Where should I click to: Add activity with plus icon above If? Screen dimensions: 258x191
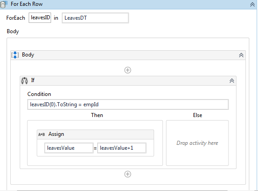(128, 70)
